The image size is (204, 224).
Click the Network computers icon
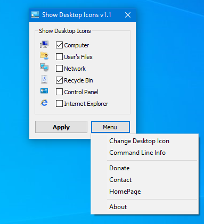click(x=44, y=68)
